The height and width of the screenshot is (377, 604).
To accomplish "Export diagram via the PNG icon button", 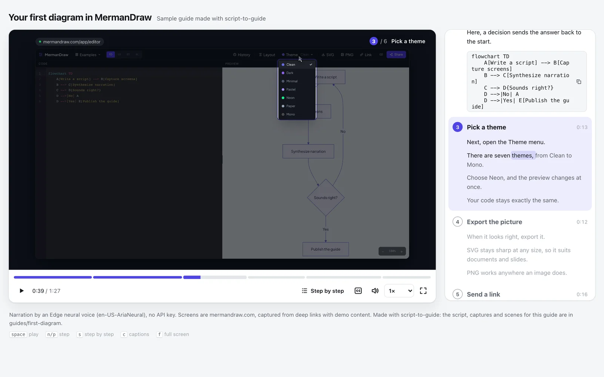I will pyautogui.click(x=347, y=55).
